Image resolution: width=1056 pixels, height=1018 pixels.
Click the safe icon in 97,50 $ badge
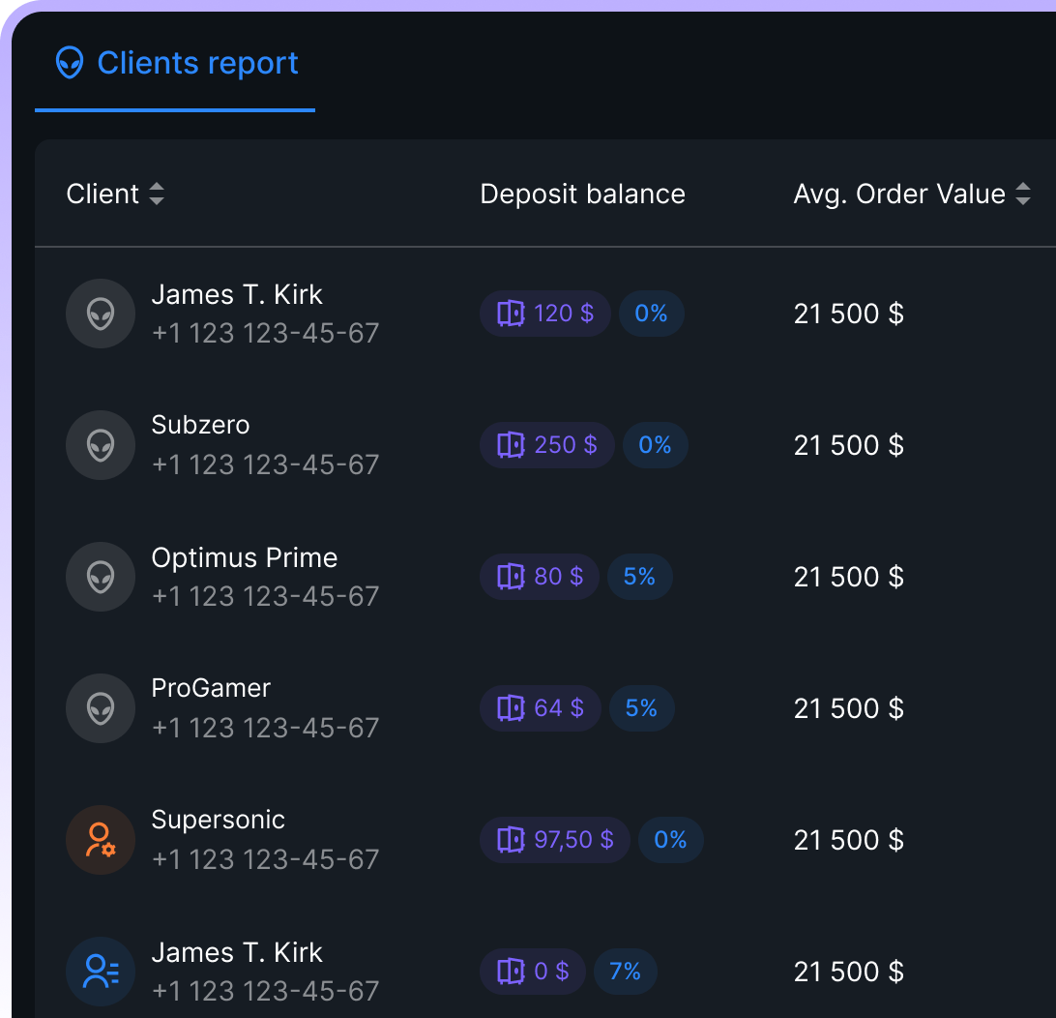pos(511,840)
